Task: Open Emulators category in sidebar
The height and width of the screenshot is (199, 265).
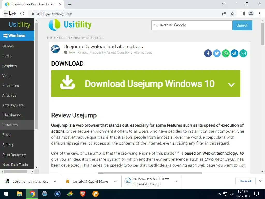Action: coord(17,86)
